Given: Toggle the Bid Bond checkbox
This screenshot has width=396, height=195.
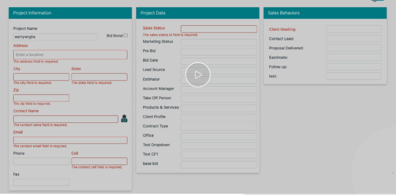Looking at the screenshot, I should (x=126, y=35).
